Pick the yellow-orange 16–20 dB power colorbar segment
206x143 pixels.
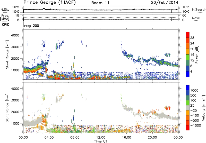pyautogui.click(x=188, y=52)
